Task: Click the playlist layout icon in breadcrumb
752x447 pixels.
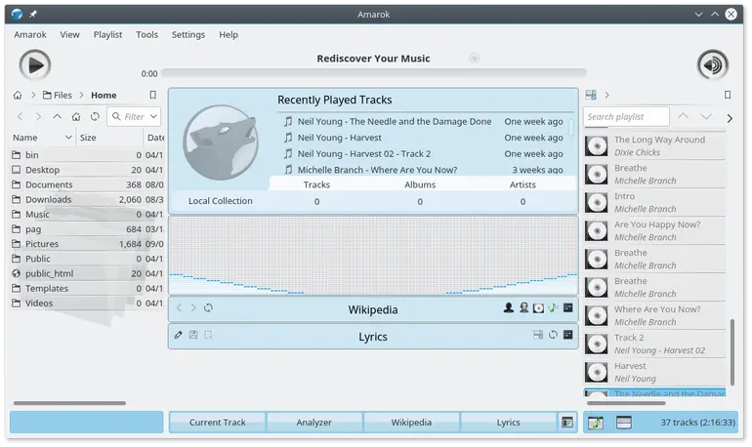Action: (591, 95)
